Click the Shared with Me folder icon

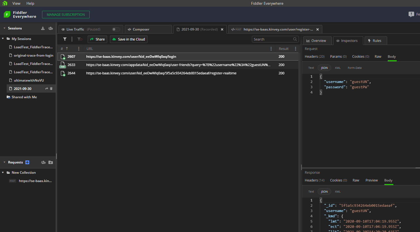click(8, 97)
